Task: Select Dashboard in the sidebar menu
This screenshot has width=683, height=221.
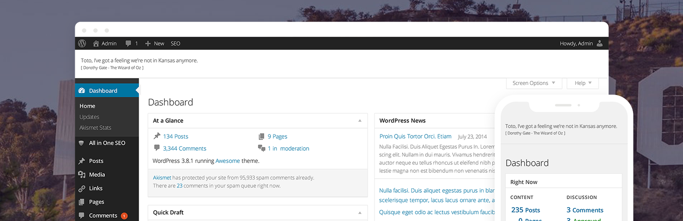Action: coord(107,91)
